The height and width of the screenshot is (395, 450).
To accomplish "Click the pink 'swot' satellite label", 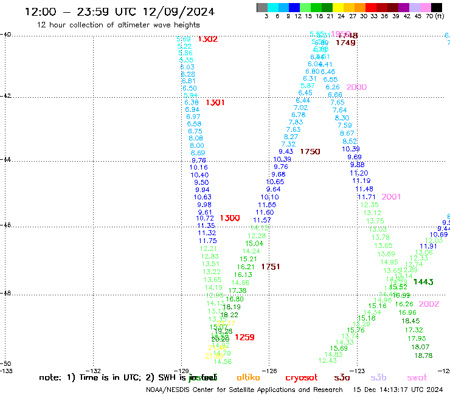I will pos(417,378).
